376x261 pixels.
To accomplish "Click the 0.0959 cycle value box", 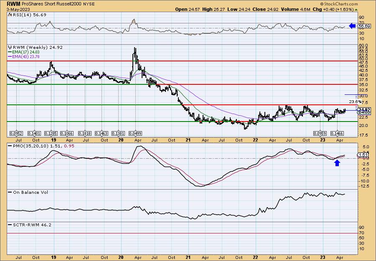I will pos(320,133).
